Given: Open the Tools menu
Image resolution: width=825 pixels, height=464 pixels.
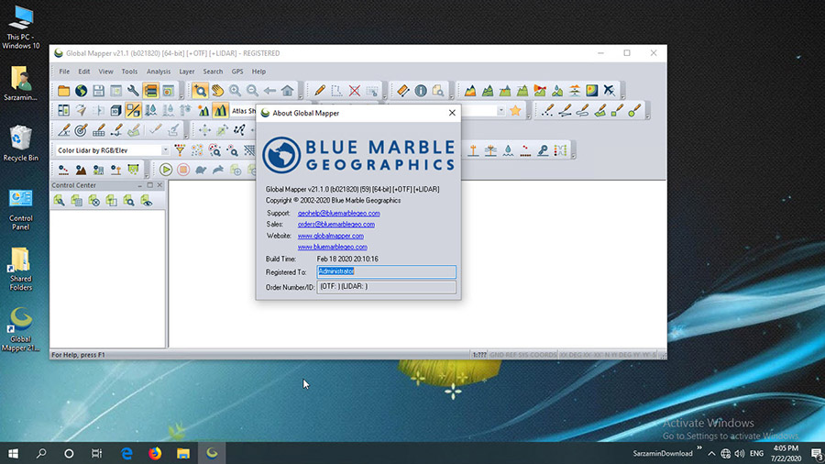Looking at the screenshot, I should pyautogui.click(x=129, y=72).
